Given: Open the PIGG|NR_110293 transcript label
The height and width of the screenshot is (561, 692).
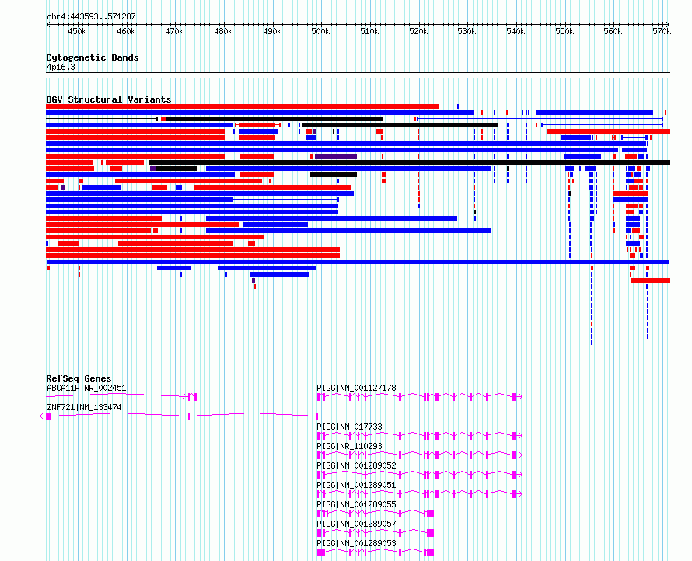Looking at the screenshot, I should [x=350, y=446].
